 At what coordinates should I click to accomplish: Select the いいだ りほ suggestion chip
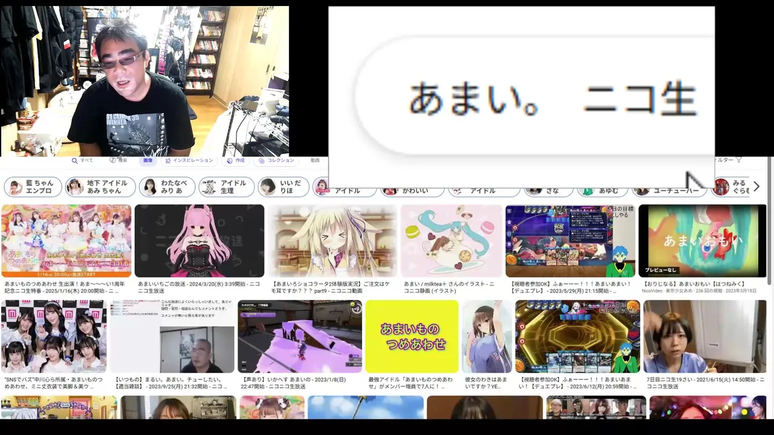(x=284, y=187)
